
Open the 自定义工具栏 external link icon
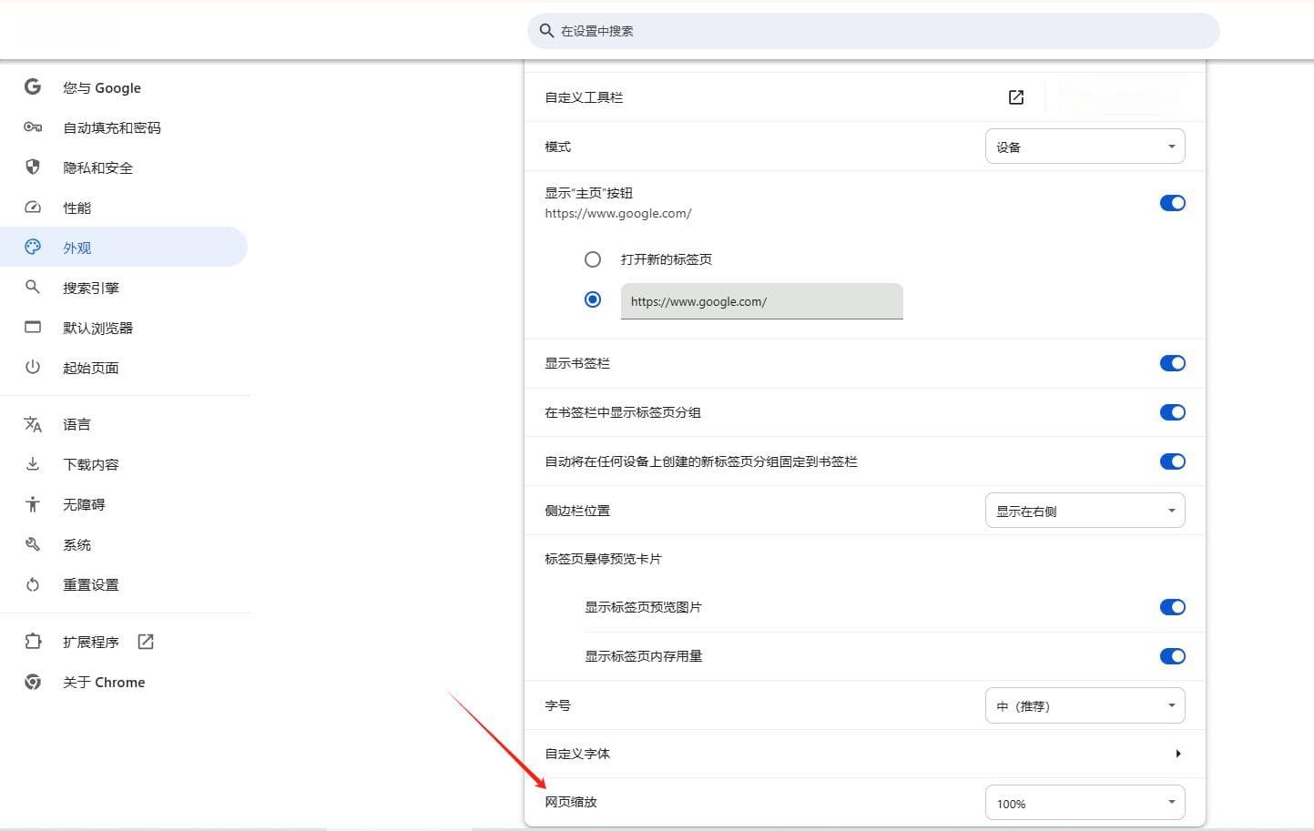pyautogui.click(x=1016, y=97)
